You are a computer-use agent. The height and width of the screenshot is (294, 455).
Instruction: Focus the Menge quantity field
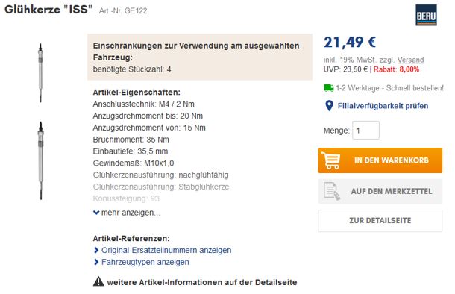click(x=365, y=130)
